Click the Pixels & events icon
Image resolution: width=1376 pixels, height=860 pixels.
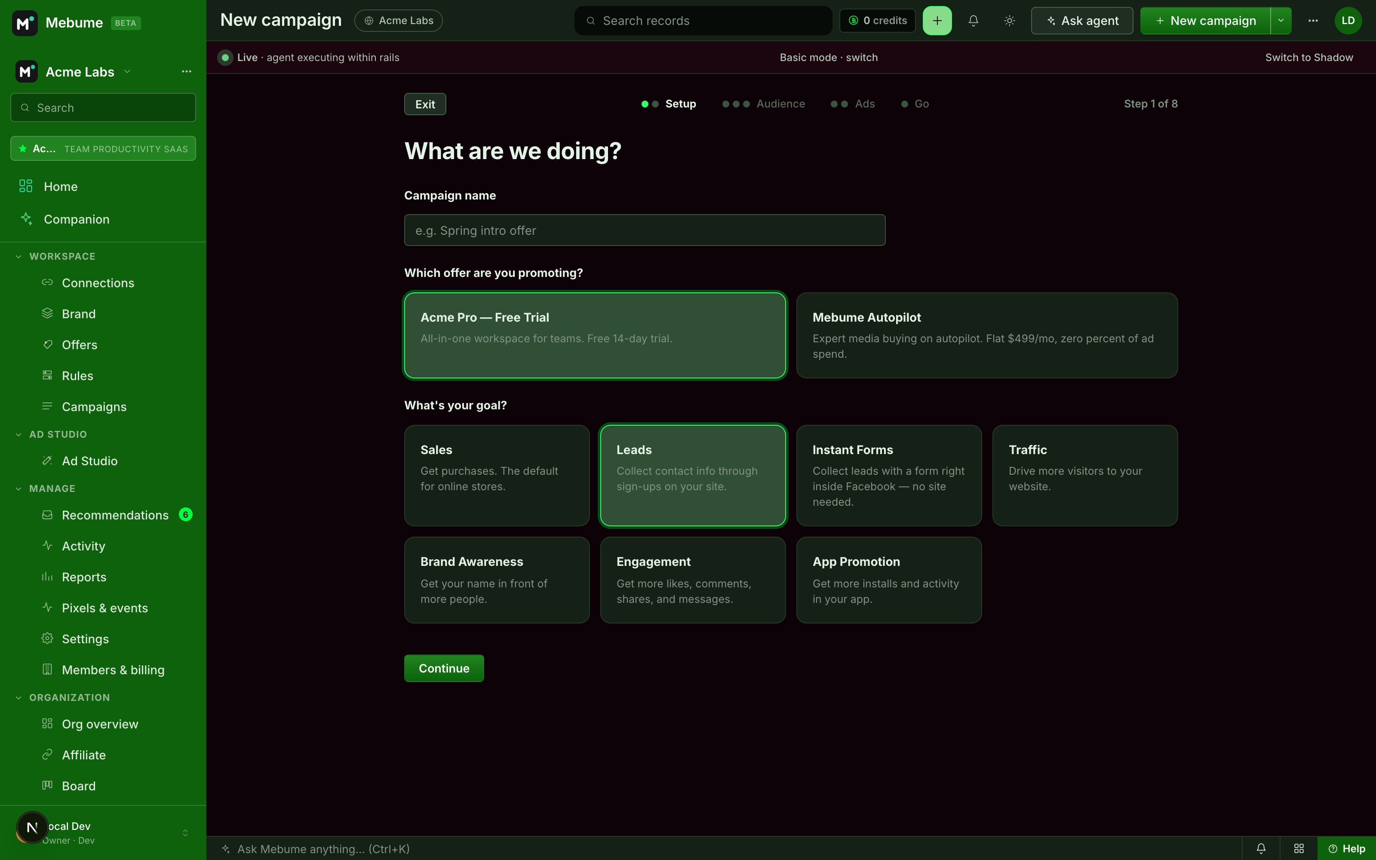coord(47,608)
